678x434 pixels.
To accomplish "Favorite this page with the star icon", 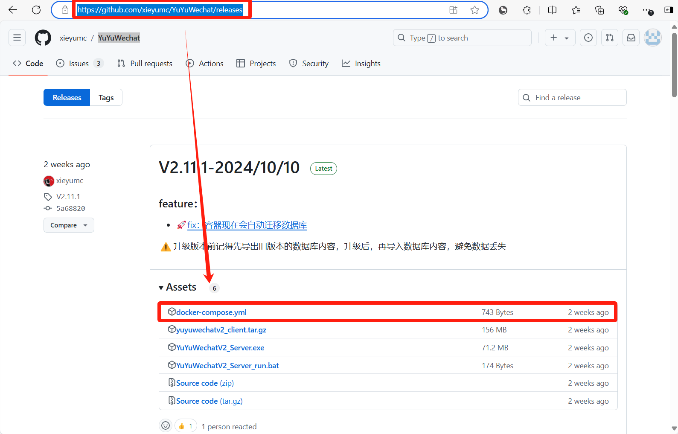I will 474,10.
